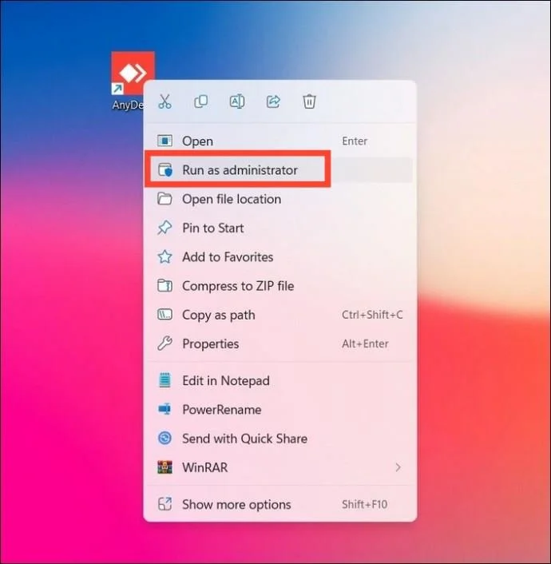Click the star icon beside Add to Favorites
The width and height of the screenshot is (551, 564).
[x=165, y=256]
